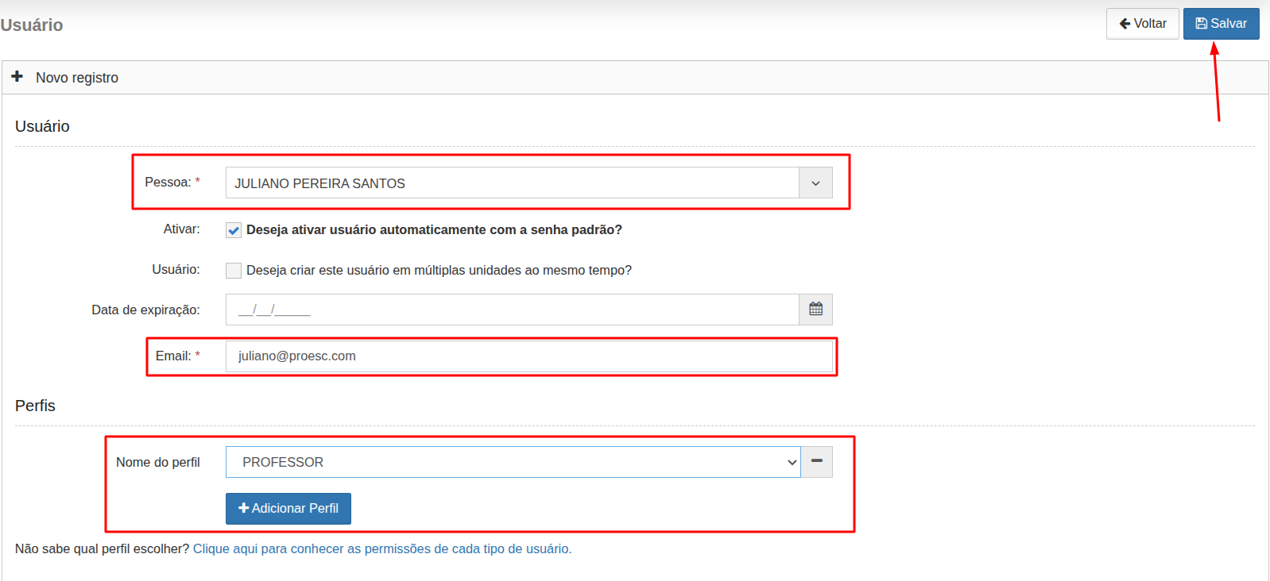Click the Nome do perfil label
The width and height of the screenshot is (1270, 581).
(x=157, y=463)
